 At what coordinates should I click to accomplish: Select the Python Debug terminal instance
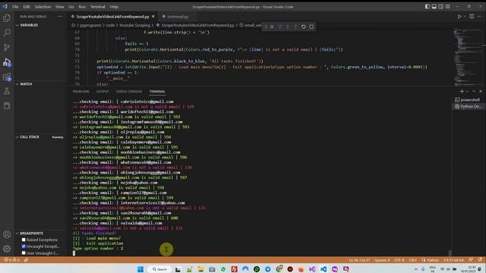[x=468, y=106]
